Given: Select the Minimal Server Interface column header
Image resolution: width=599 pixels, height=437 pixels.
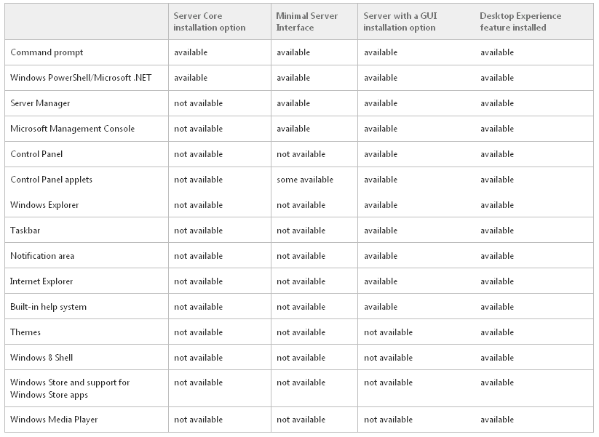Looking at the screenshot, I should 306,22.
